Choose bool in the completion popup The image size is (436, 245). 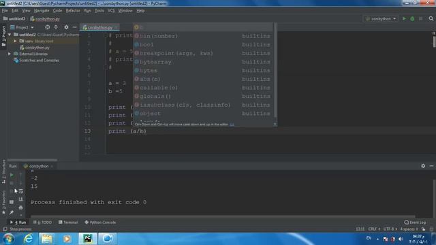pyautogui.click(x=203, y=44)
